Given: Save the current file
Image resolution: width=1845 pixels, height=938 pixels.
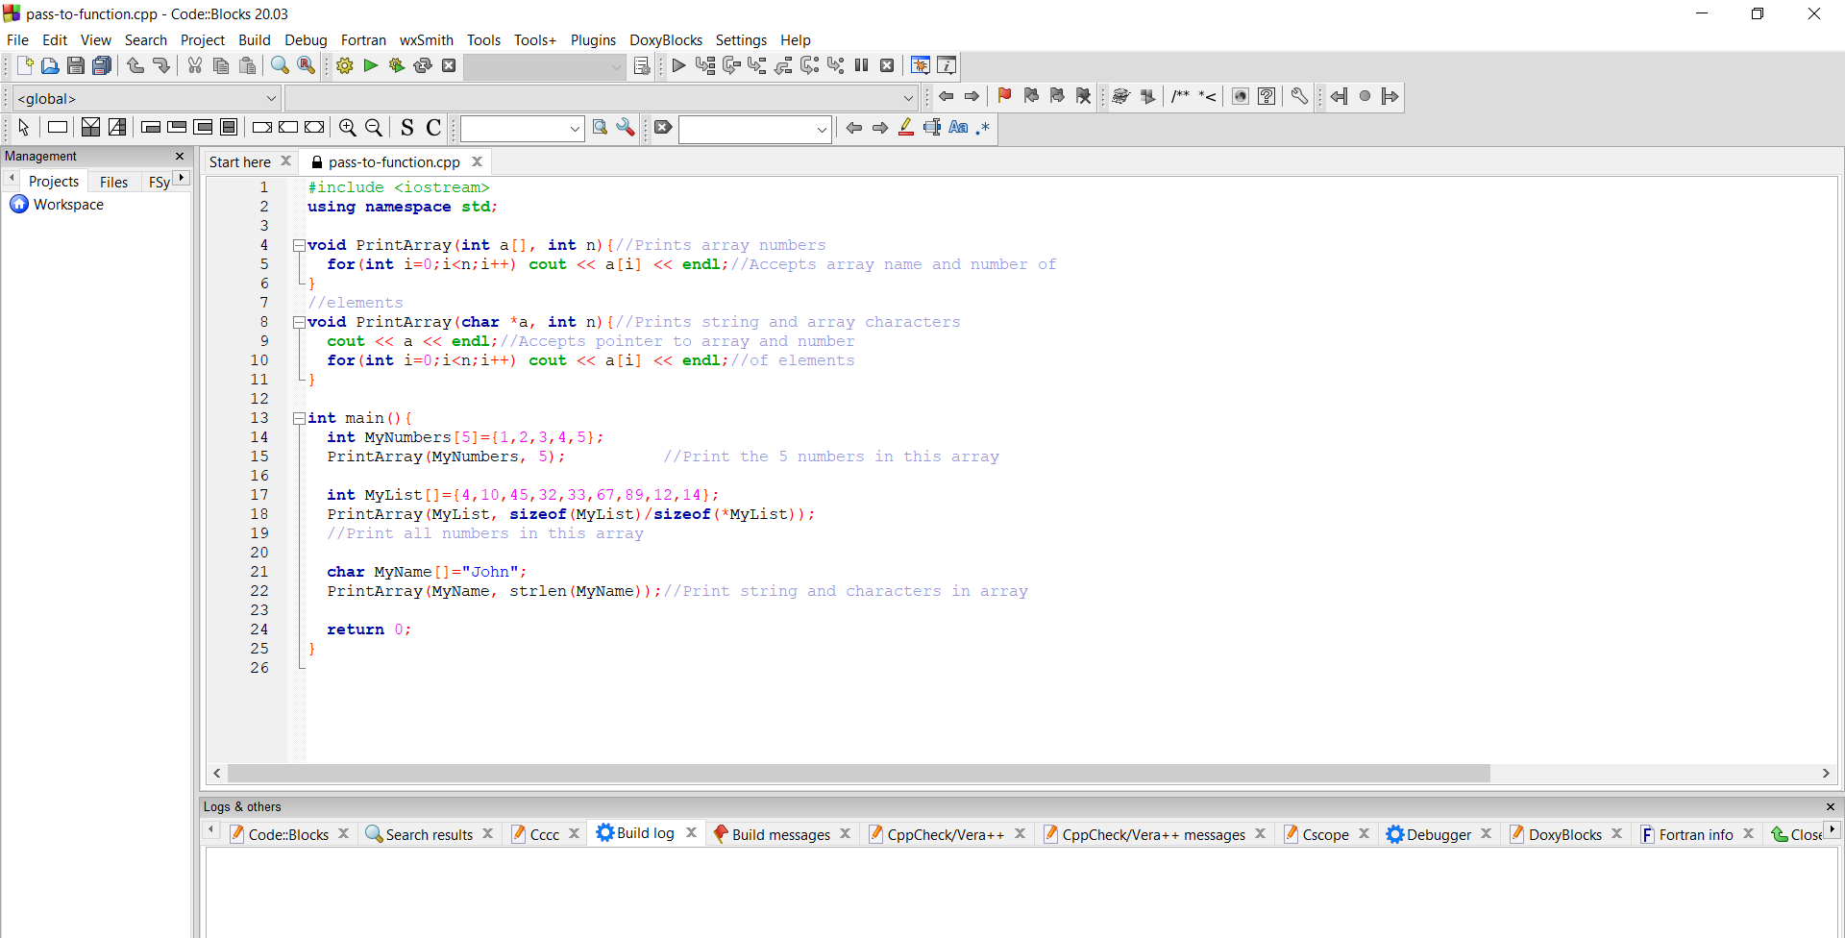Looking at the screenshot, I should click(x=76, y=65).
